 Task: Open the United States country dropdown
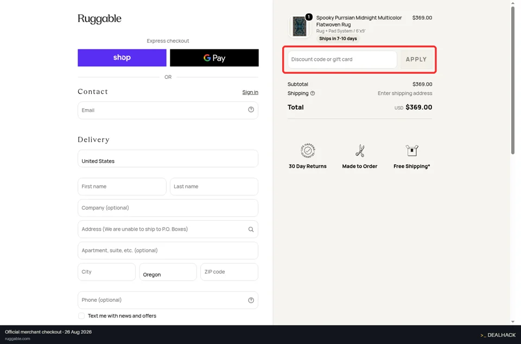click(168, 158)
